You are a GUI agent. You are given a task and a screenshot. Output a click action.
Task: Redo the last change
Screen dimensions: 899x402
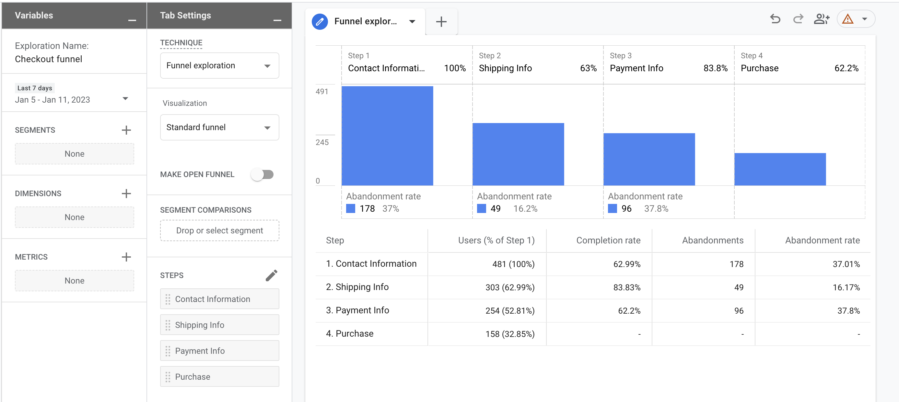[798, 19]
